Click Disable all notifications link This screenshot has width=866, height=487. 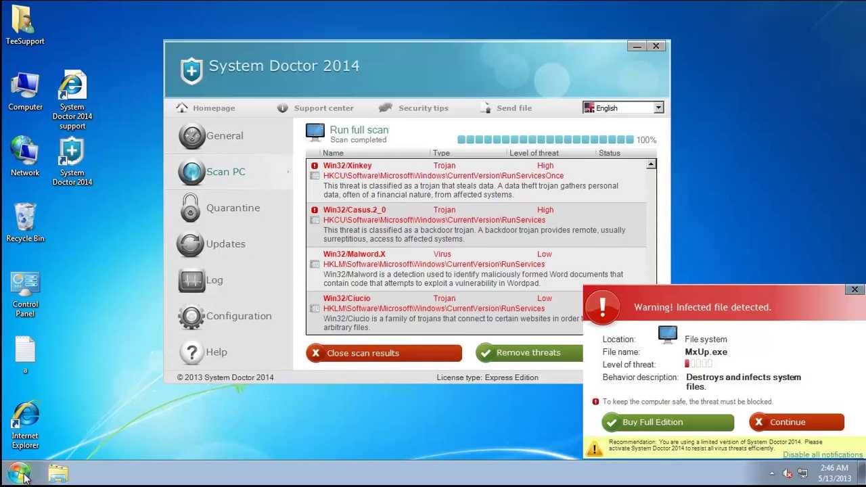[823, 455]
